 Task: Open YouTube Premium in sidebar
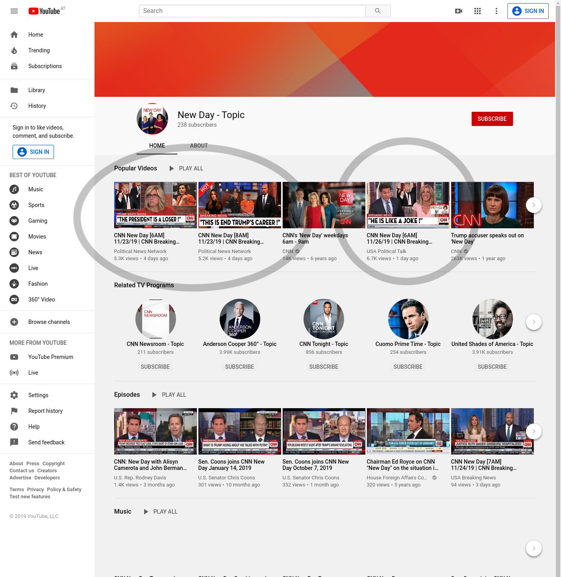click(47, 357)
